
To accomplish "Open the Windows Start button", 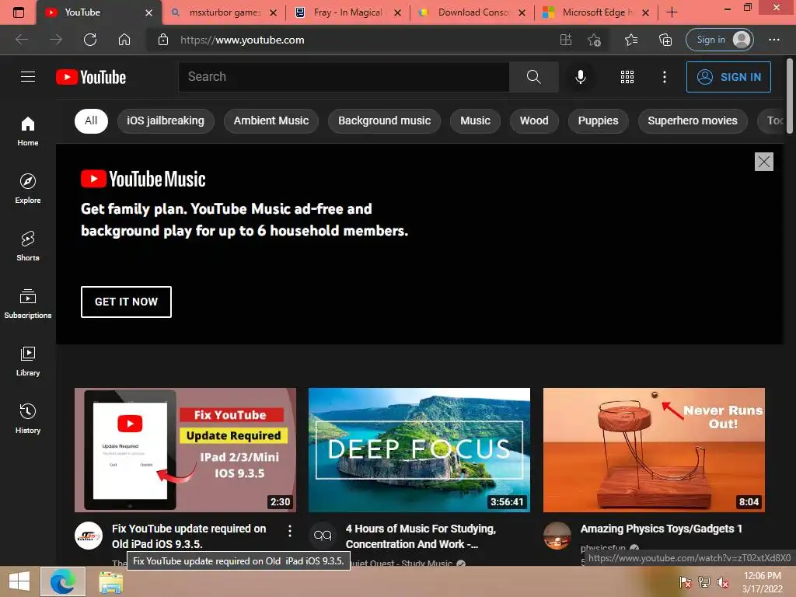I will click(19, 581).
